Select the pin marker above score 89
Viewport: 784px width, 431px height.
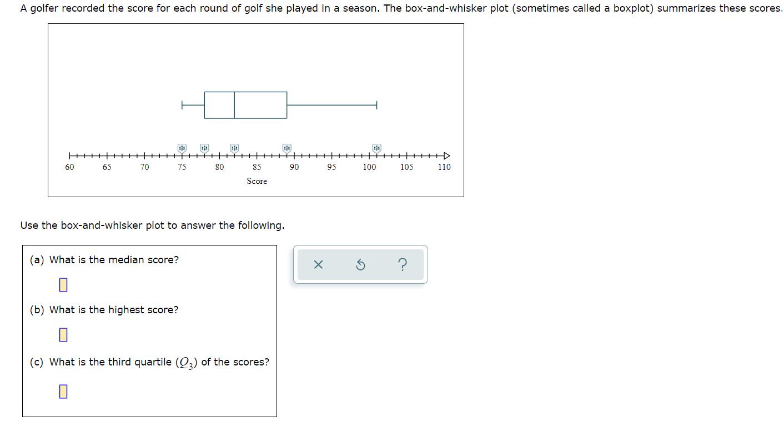287,148
